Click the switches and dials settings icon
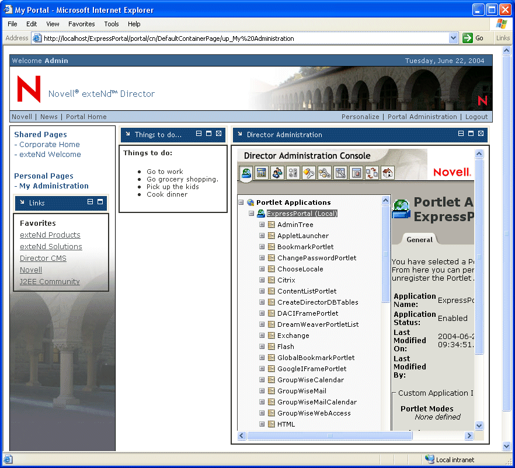 point(293,173)
